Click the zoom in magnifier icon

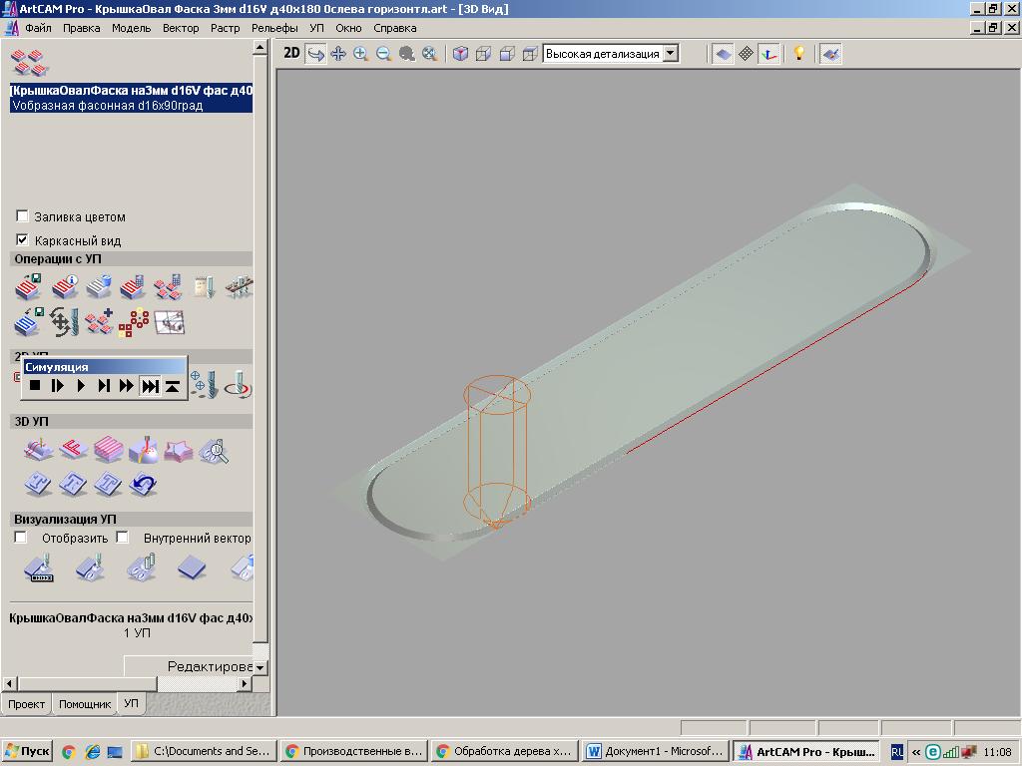[360, 54]
